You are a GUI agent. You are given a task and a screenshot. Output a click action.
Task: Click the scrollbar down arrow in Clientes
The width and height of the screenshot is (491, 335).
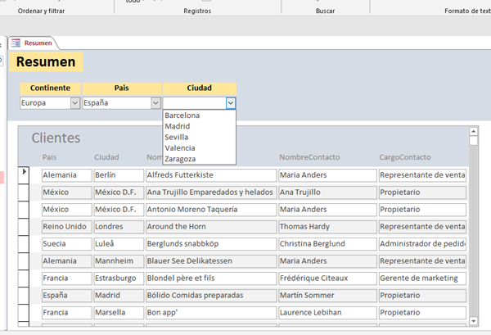pyautogui.click(x=473, y=320)
